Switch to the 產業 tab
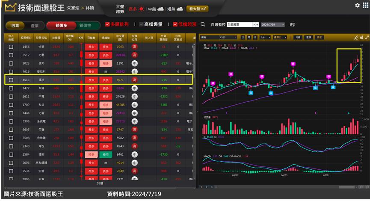The width and height of the screenshot is (370, 201). [35, 26]
